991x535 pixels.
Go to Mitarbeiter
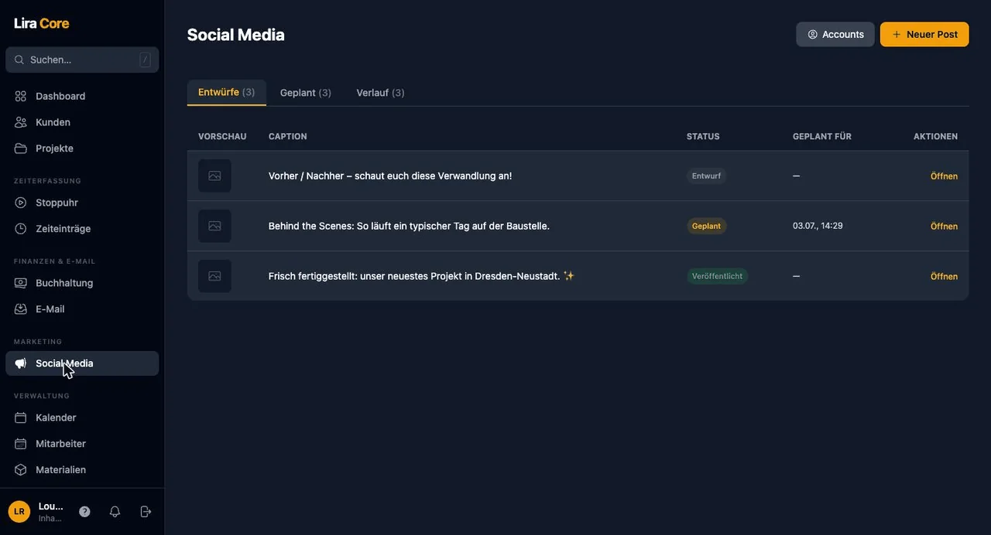tap(82, 444)
